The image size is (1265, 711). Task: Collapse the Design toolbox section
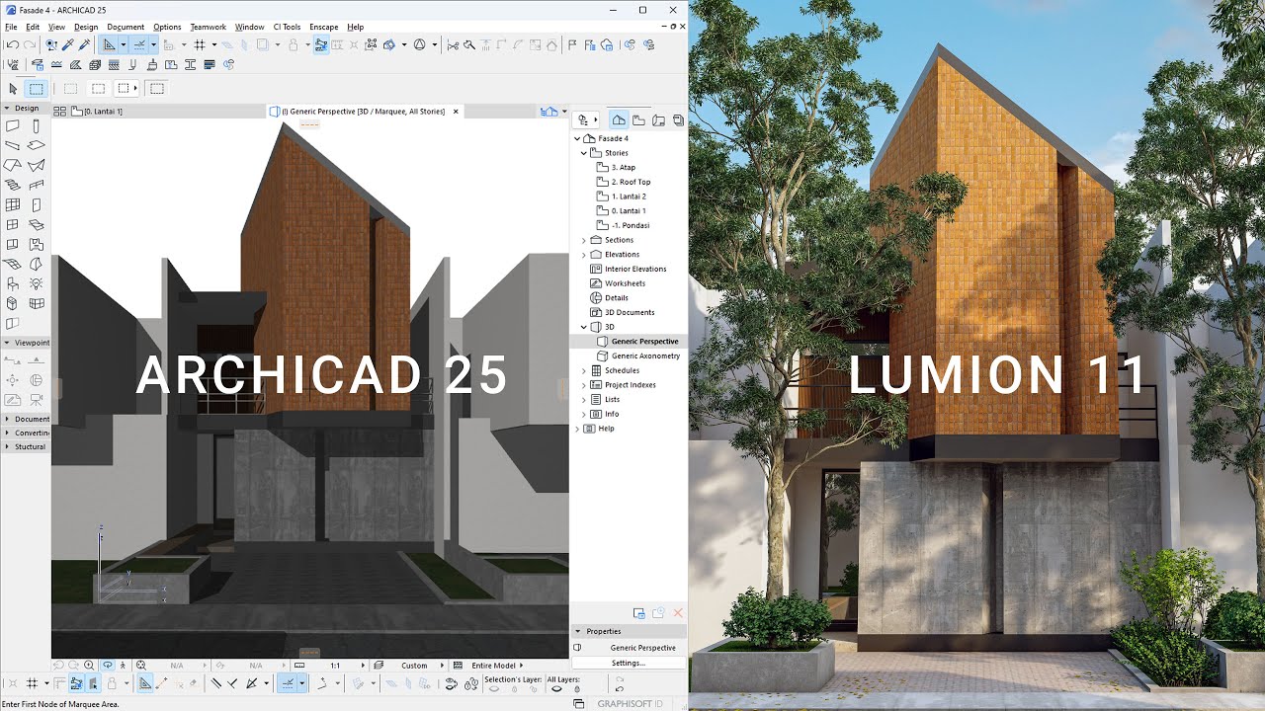pos(7,109)
